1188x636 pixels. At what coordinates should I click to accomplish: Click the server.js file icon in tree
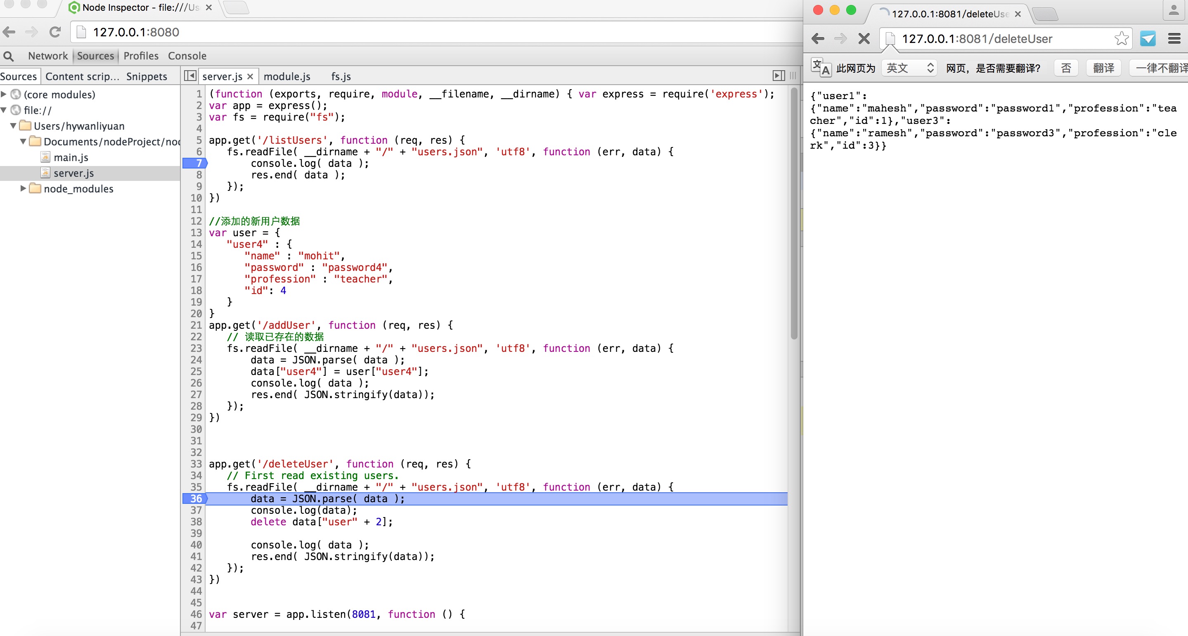point(45,173)
